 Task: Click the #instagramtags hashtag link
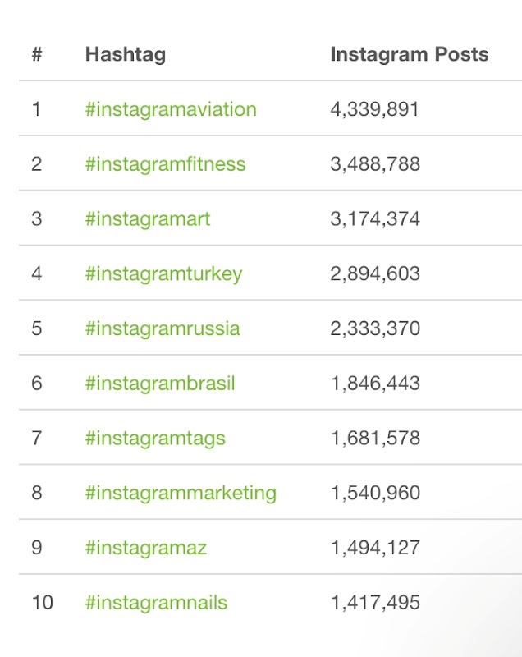(x=155, y=438)
